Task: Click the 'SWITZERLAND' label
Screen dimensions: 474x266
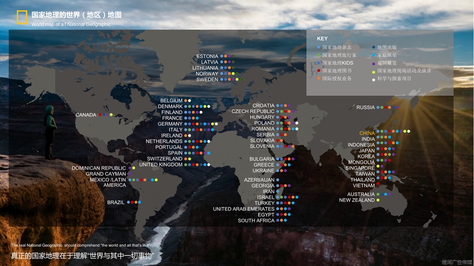Action: point(165,159)
